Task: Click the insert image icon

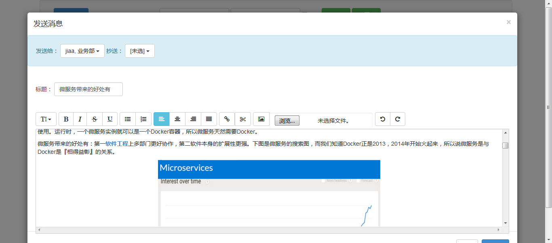Action: tap(261, 119)
